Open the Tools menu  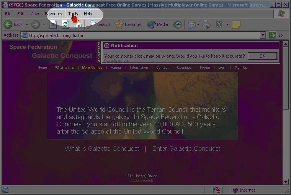click(73, 14)
